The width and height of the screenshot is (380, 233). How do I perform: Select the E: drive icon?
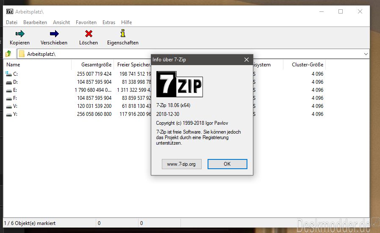pos(9,90)
